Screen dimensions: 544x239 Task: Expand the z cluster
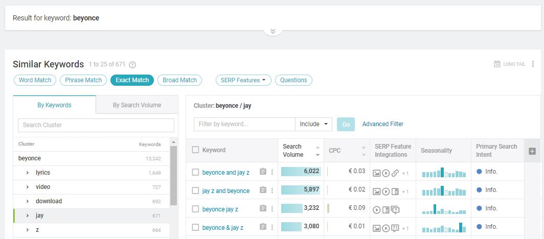point(28,230)
